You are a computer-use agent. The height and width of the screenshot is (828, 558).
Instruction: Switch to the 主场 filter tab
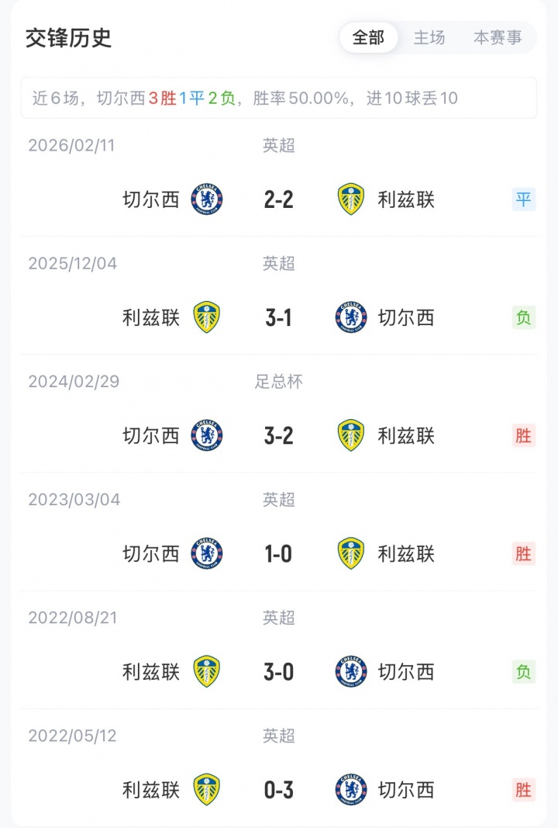pos(429,37)
